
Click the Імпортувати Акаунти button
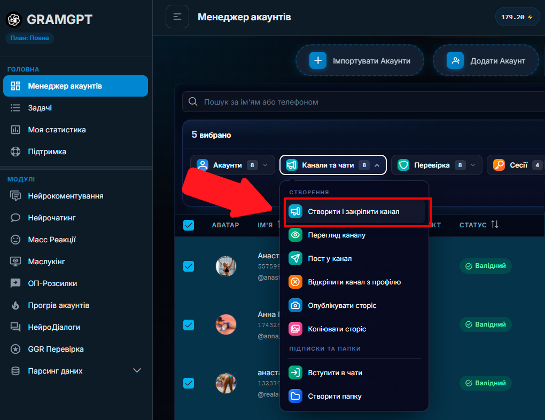pos(360,60)
